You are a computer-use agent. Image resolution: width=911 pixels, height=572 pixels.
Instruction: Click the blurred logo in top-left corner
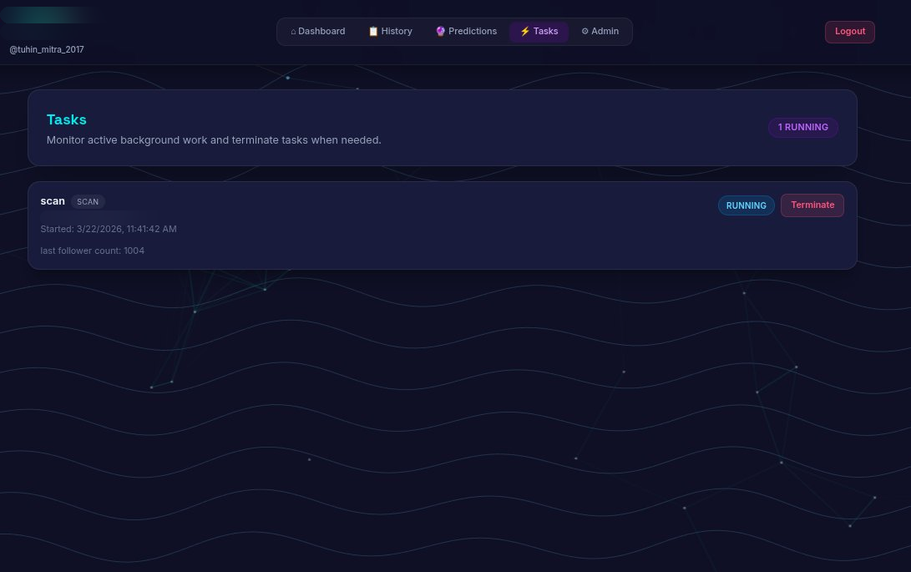coord(47,15)
